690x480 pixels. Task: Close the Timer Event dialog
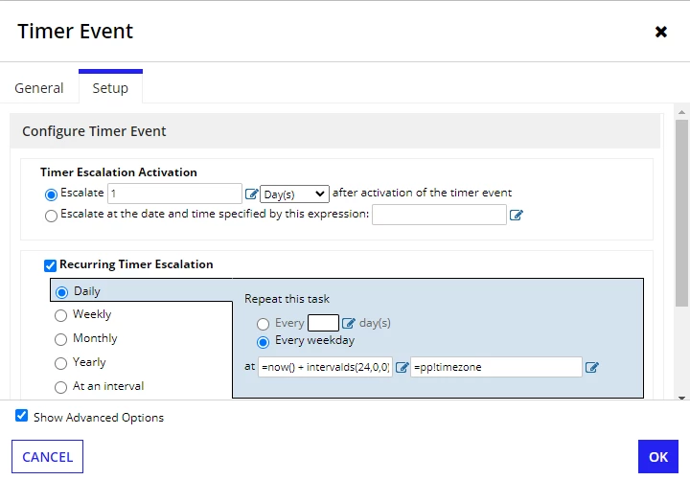[x=660, y=32]
